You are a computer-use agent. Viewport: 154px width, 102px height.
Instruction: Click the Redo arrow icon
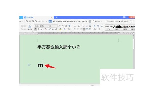(43, 21)
